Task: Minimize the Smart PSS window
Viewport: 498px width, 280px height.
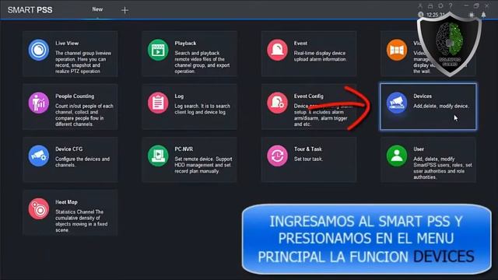Action: (466, 5)
